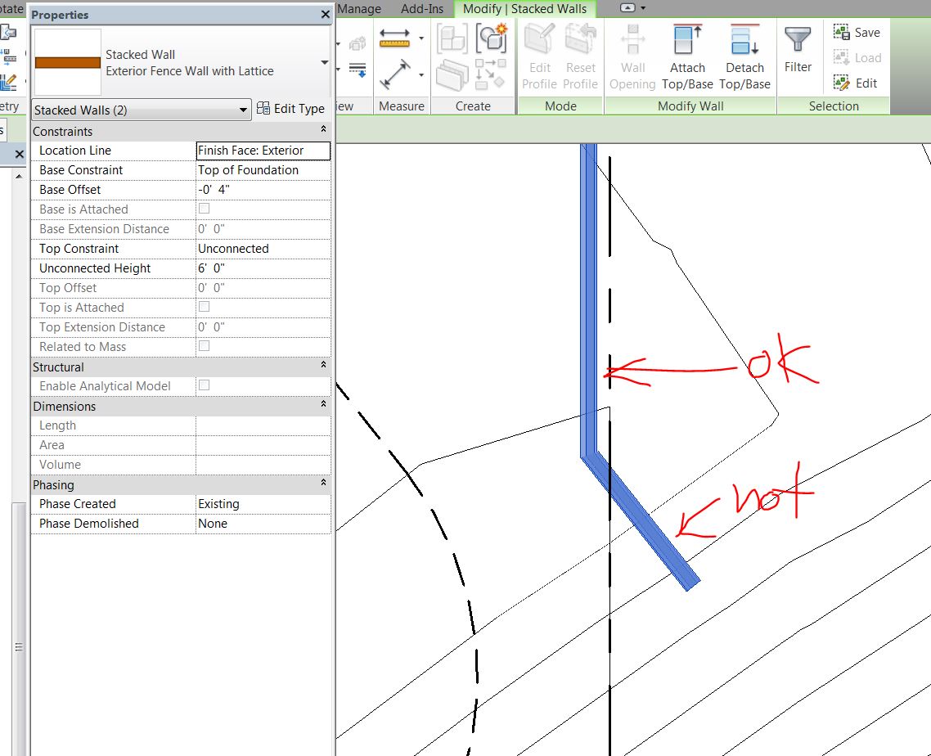Click the Mode panel label
This screenshot has width=931, height=756.
pos(560,106)
